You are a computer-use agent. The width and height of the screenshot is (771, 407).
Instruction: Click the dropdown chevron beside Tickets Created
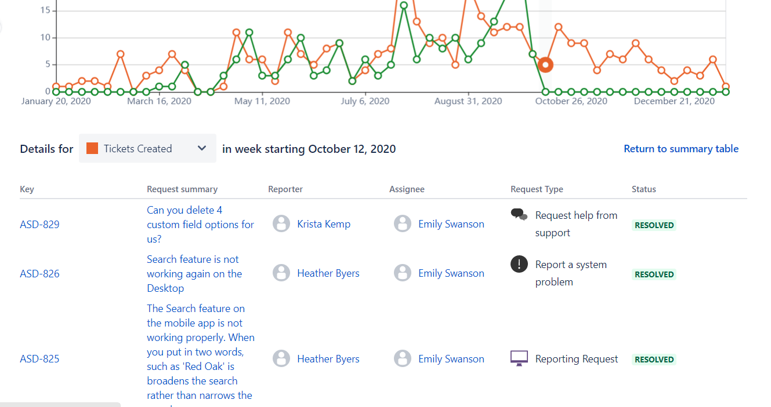pos(202,148)
